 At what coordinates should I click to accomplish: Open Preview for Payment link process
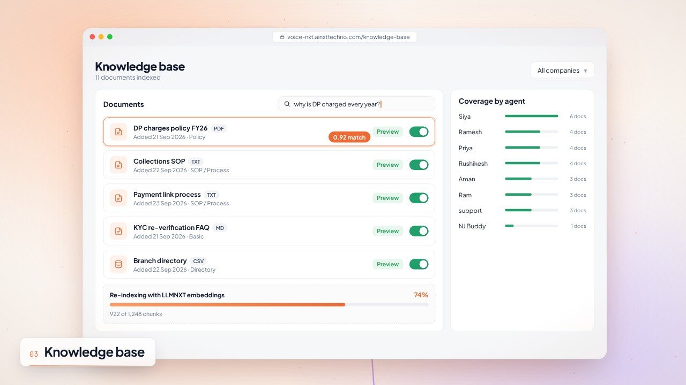(x=387, y=198)
